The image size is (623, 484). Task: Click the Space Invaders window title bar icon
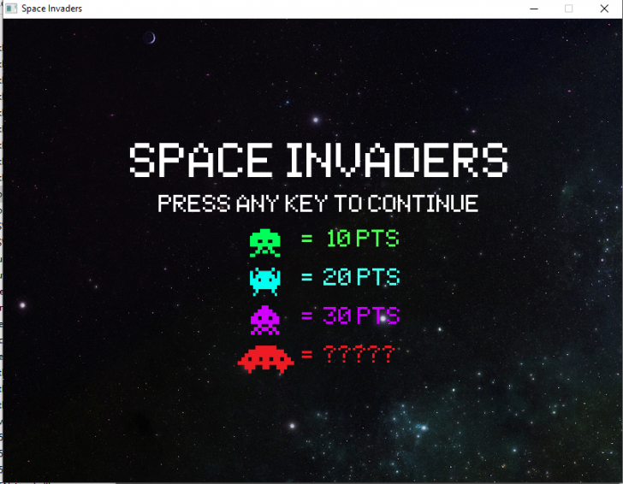coord(11,9)
